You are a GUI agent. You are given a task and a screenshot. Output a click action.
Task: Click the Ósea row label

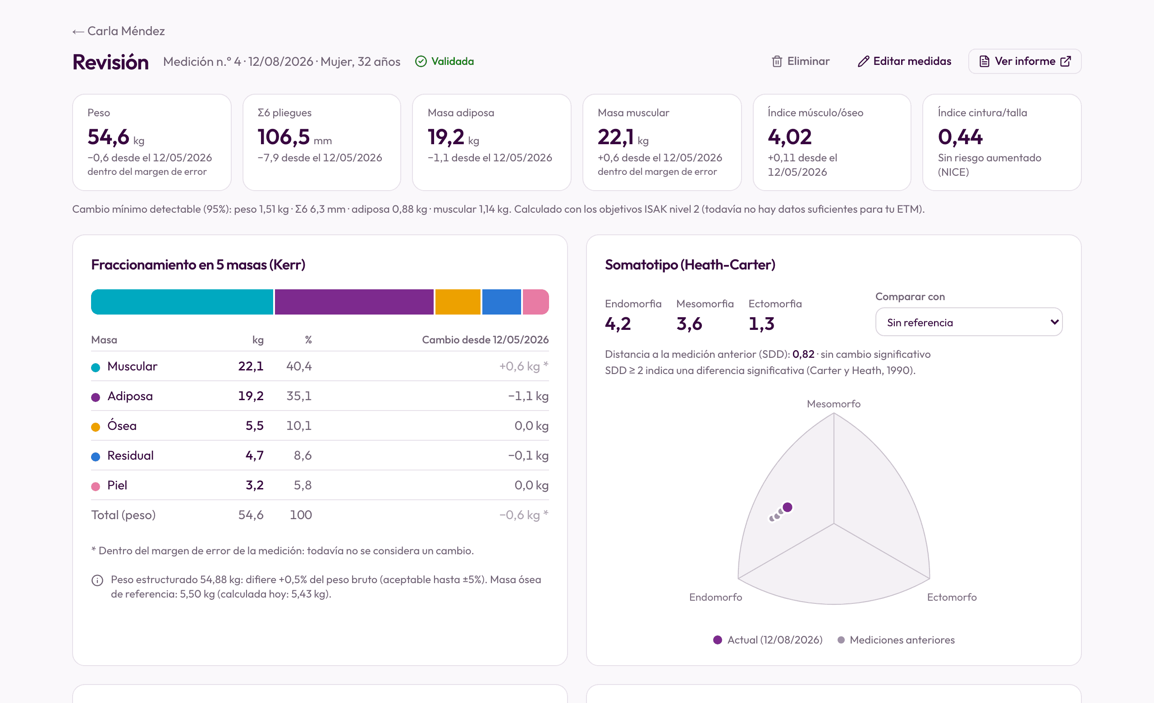click(122, 425)
